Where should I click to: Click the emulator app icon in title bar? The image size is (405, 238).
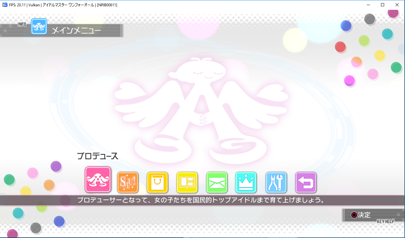click(5, 5)
